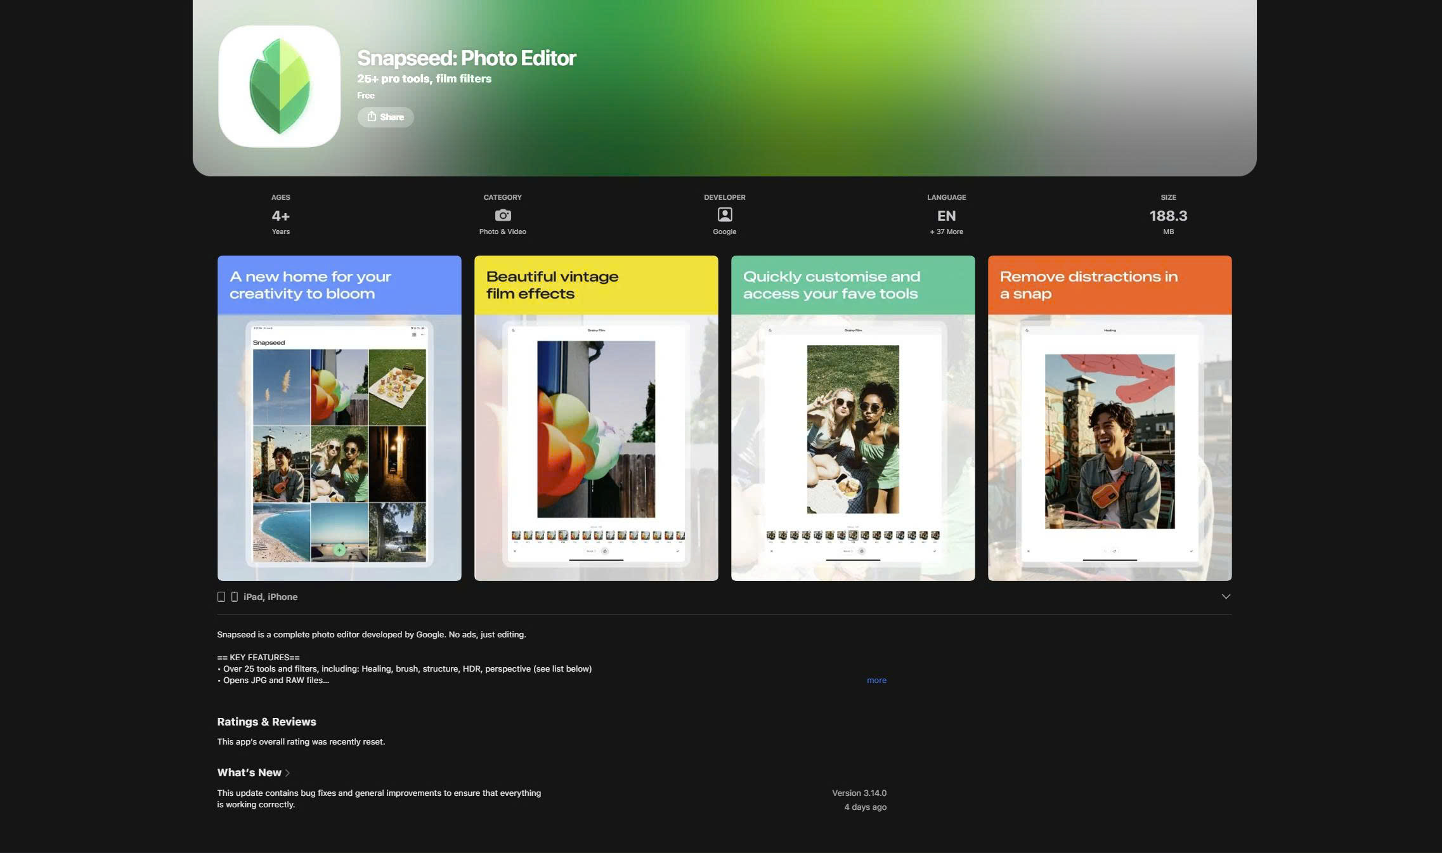Click the '+ 37 More' languages text
This screenshot has width=1442, height=853.
946,232
